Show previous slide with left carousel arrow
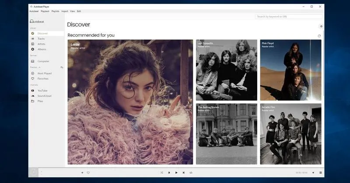The image size is (350, 183). (x=72, y=103)
